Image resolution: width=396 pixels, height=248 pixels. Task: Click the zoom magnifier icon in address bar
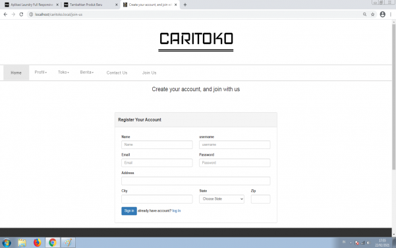(x=364, y=15)
